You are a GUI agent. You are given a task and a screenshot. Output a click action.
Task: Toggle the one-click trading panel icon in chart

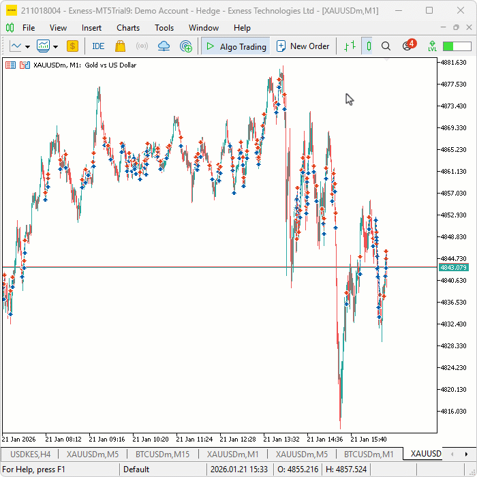click(x=10, y=65)
